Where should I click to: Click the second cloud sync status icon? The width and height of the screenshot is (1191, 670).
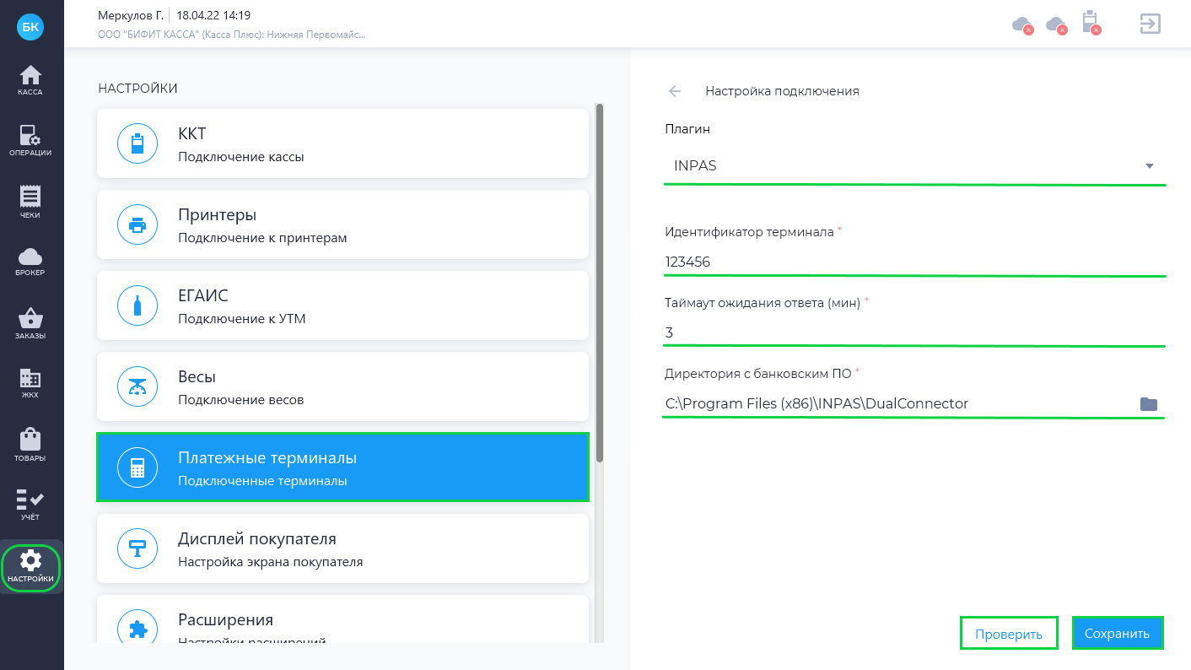(1056, 24)
